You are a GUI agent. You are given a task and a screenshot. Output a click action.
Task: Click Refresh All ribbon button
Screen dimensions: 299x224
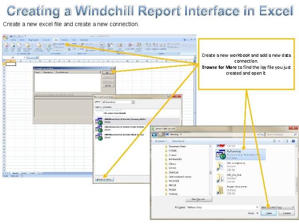(x=49, y=47)
